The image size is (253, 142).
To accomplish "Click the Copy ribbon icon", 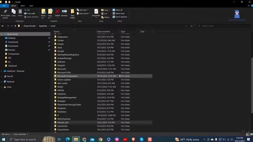I will pyautogui.click(x=13, y=11).
